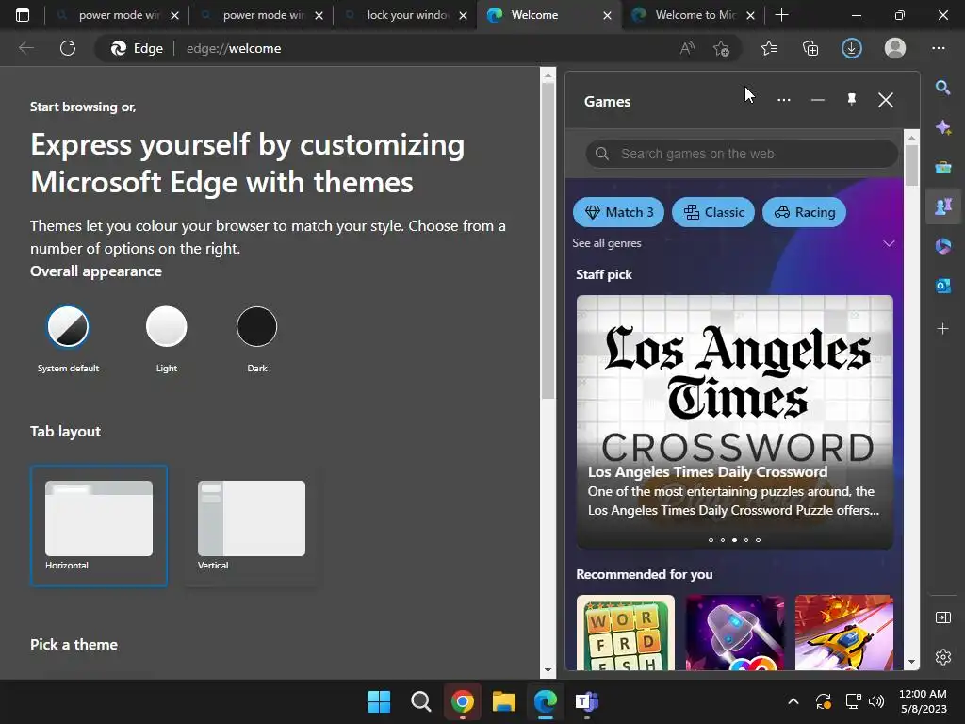Hide the sidebar via collapse icon
This screenshot has height=724, width=965.
942,617
